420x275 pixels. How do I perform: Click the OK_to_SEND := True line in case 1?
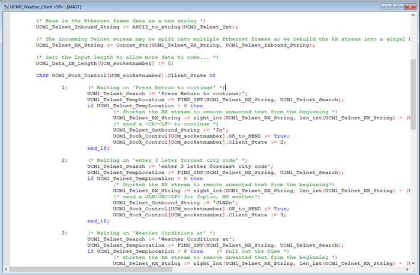click(x=201, y=136)
